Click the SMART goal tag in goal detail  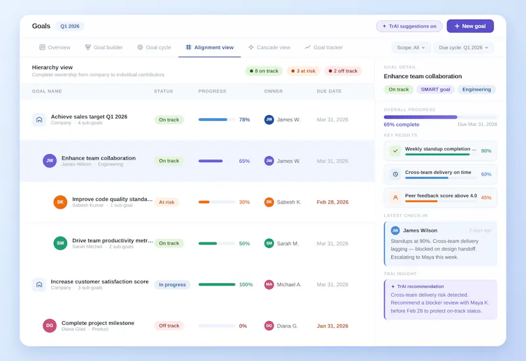click(435, 89)
